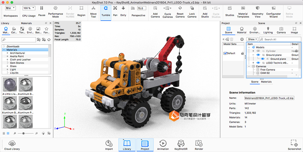Click the Search All field
This screenshot has height=152, width=303.
pyautogui.click(x=280, y=39)
